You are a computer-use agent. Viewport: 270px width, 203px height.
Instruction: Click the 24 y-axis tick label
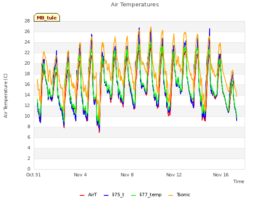click(27, 42)
